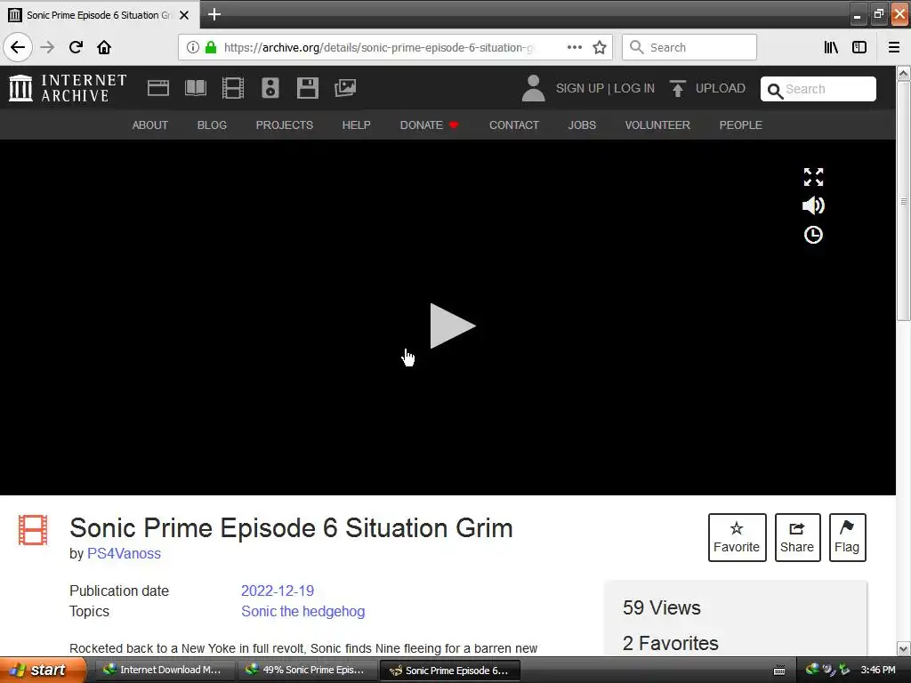Open the Web (Wayback) media icon
Image resolution: width=911 pixels, height=683 pixels.
click(x=158, y=88)
